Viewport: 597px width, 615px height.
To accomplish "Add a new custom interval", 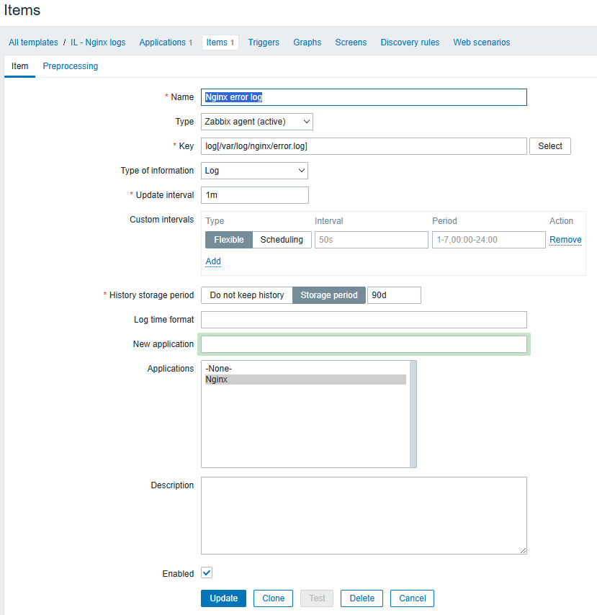I will pos(212,261).
